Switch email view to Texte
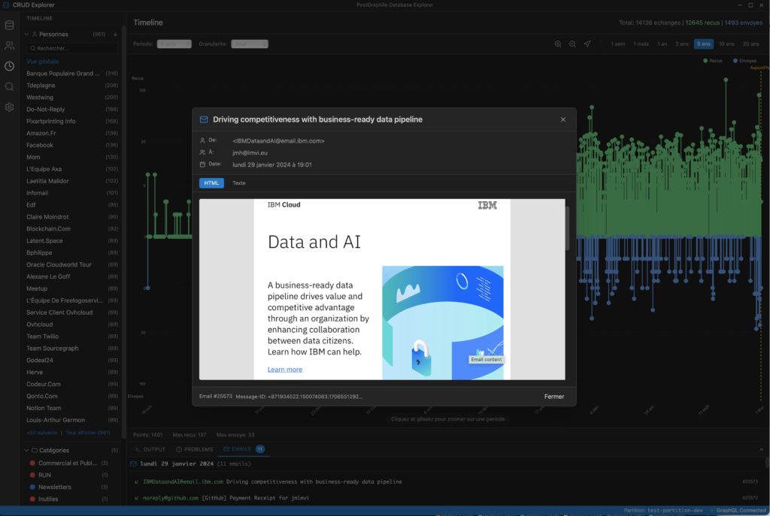Viewport: 770px width, 516px height. (238, 183)
